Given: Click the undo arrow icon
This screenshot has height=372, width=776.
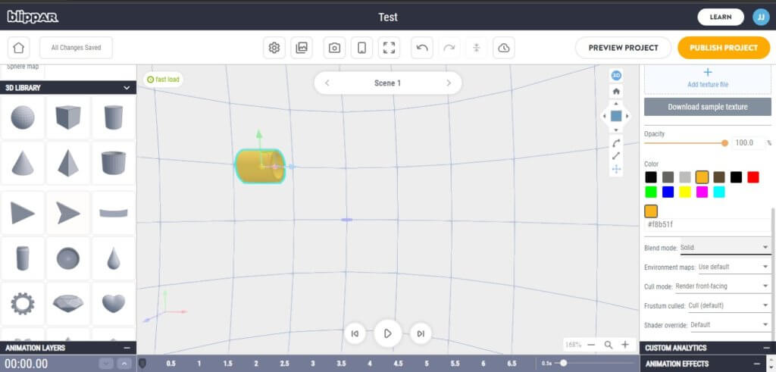Looking at the screenshot, I should pos(422,48).
